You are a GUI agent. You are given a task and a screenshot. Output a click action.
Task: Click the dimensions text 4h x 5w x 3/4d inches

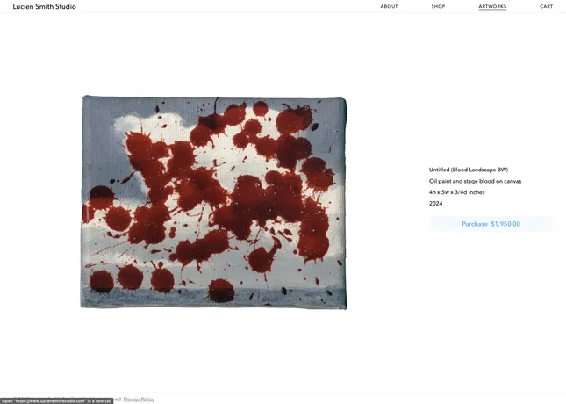[457, 192]
